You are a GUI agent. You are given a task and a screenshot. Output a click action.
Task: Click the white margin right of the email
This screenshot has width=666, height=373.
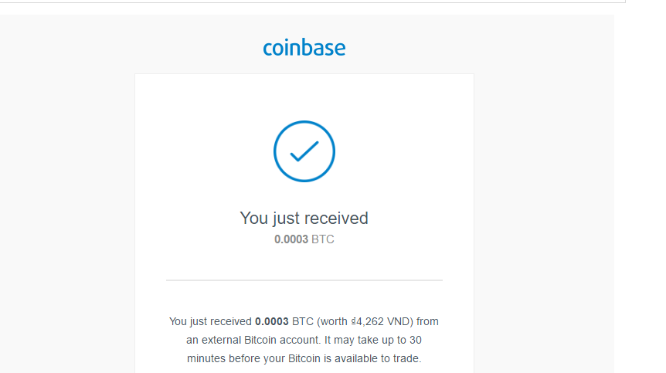pyautogui.click(x=640, y=193)
